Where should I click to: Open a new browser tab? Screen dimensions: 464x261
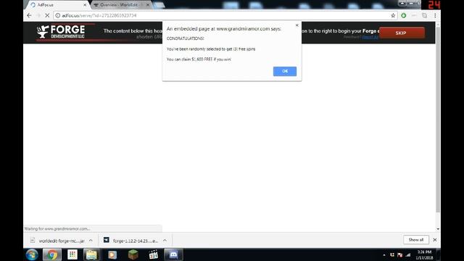[159, 5]
